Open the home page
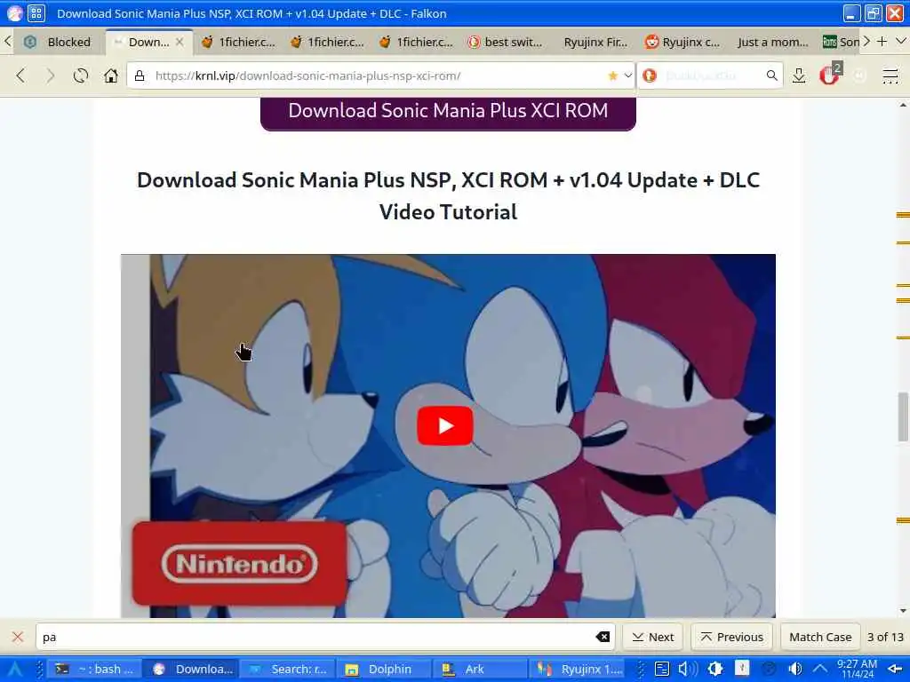910x682 pixels. pyautogui.click(x=111, y=75)
